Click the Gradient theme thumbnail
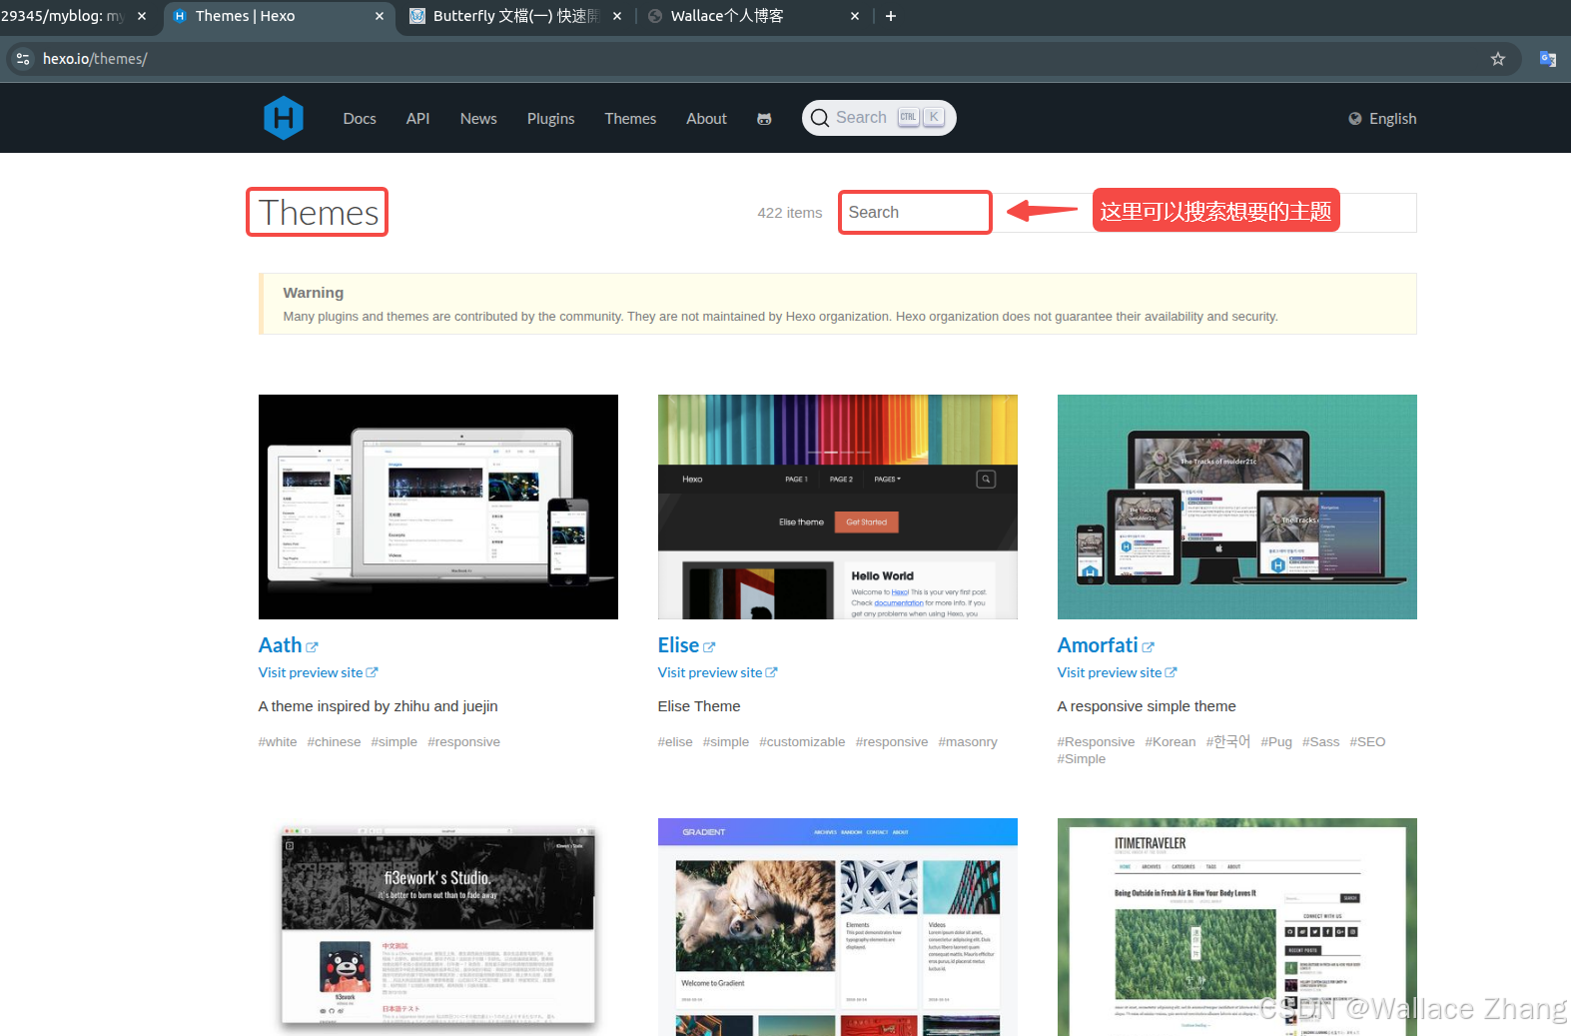The height and width of the screenshot is (1036, 1571). click(x=837, y=927)
